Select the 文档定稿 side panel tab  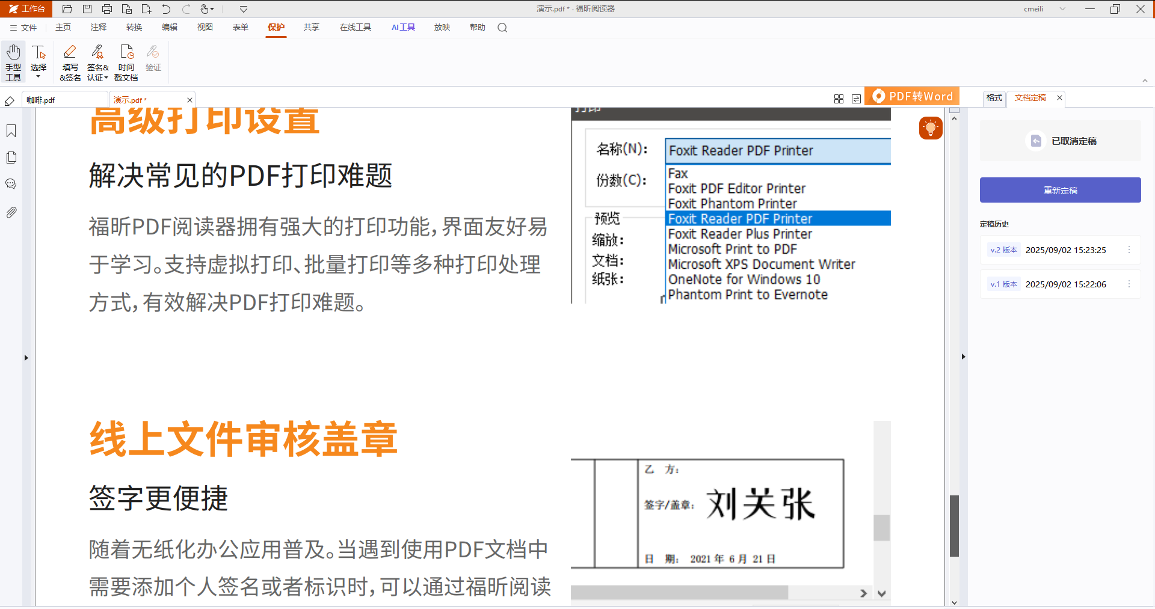(x=1030, y=97)
